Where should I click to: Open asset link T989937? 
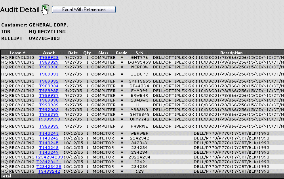[49, 95]
